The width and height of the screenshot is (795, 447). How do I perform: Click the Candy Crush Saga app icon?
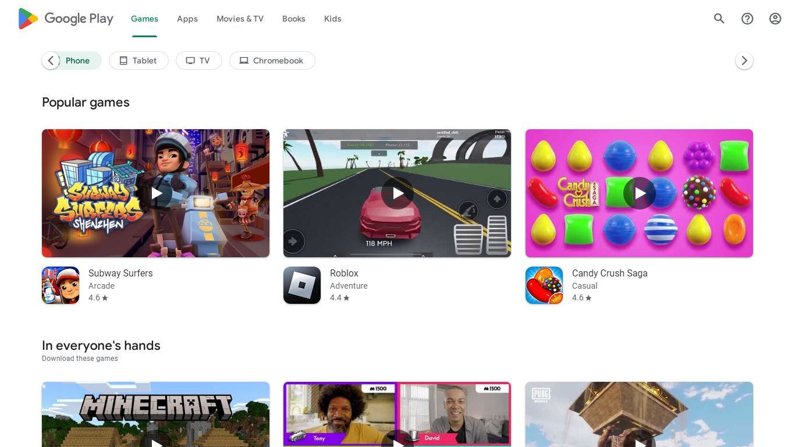point(544,285)
